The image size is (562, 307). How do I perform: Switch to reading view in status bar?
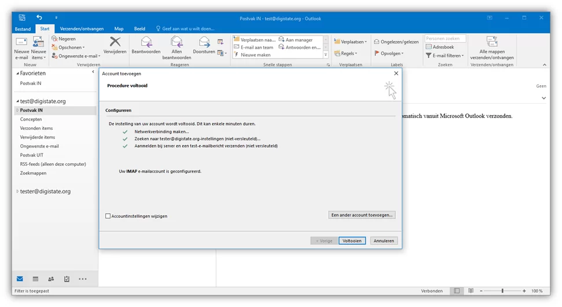(471, 291)
